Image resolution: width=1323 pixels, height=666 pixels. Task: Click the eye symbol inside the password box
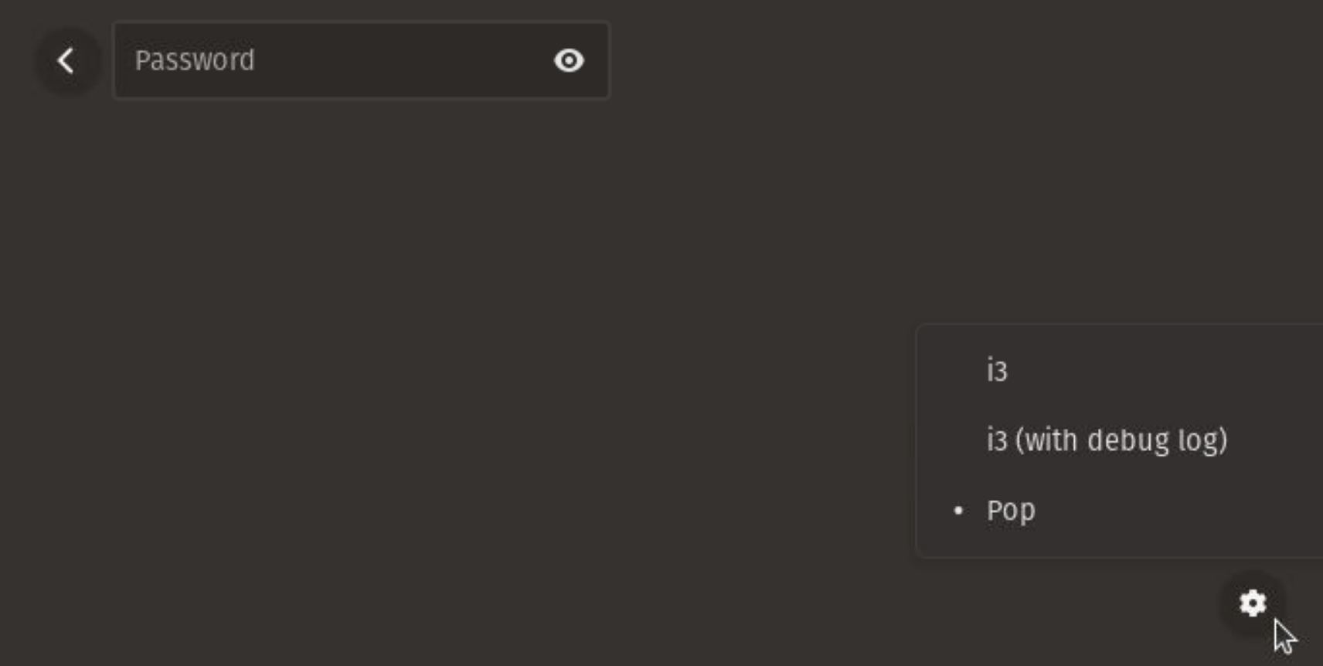(x=569, y=60)
